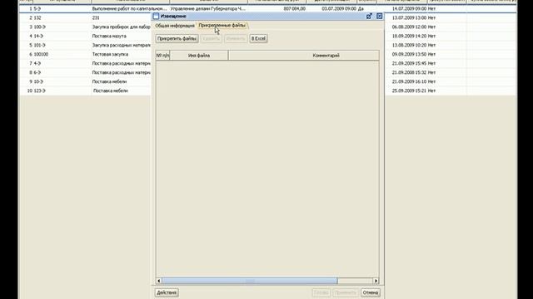533x299 pixels.
Task: Click the greyed-out Изменить button
Action: point(236,39)
